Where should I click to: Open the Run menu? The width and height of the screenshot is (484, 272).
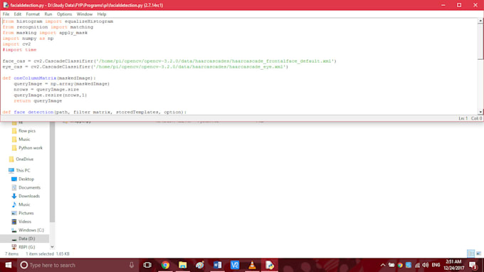pyautogui.click(x=48, y=14)
